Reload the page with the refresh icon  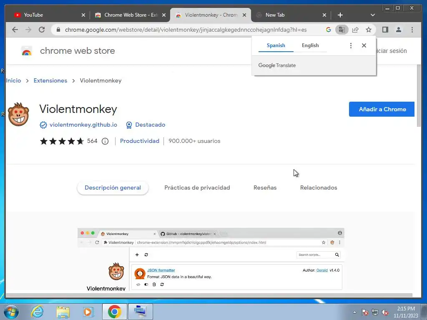(42, 30)
